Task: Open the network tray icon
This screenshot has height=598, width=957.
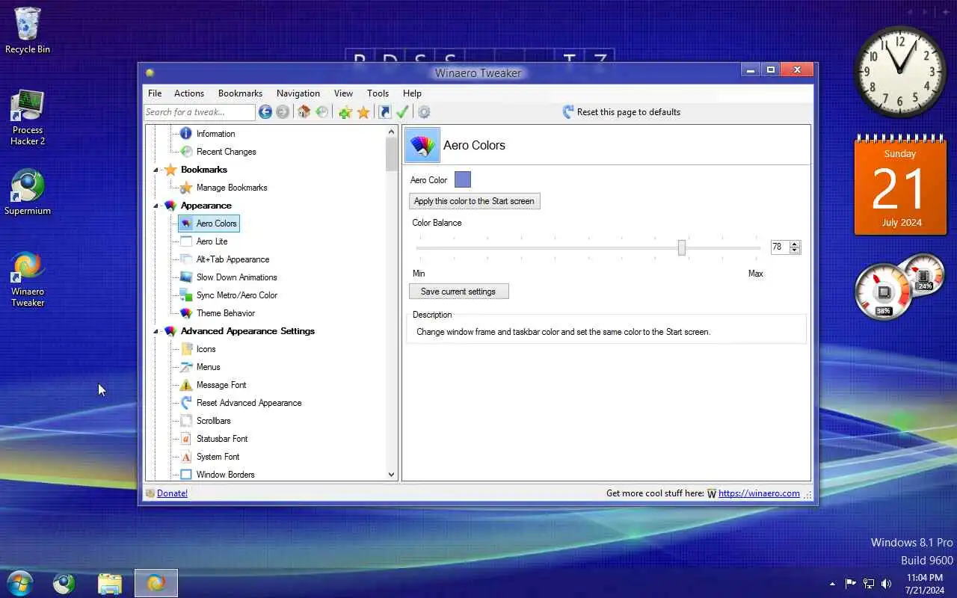Action: tap(869, 584)
